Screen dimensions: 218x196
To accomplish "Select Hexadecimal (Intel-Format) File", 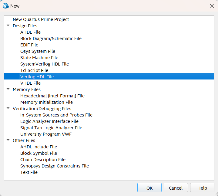I will tap(52, 96).
